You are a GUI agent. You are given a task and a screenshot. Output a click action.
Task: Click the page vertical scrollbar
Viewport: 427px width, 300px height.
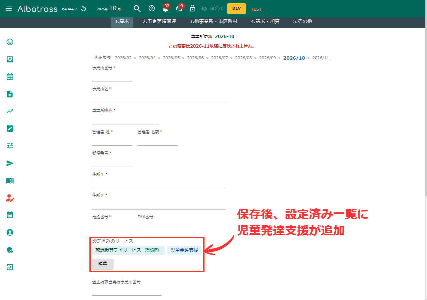[x=425, y=107]
